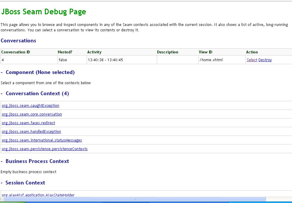Inspect org.jboss.seam.international.statusMessages link
292x203 pixels.
click(42, 140)
